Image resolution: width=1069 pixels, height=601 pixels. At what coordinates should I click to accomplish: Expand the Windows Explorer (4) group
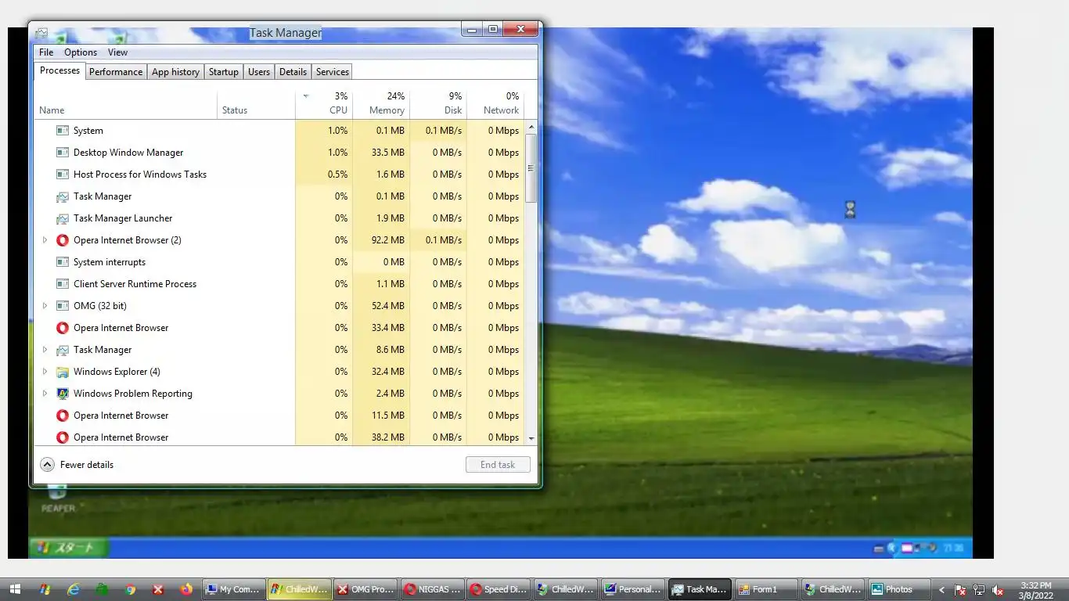[x=45, y=372]
